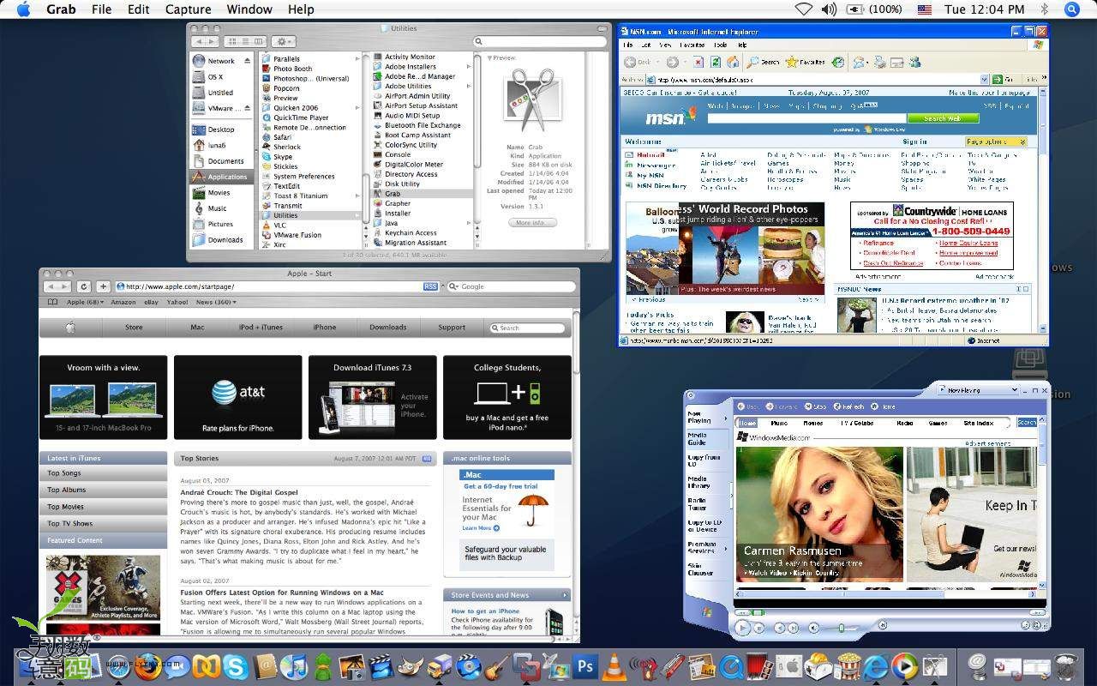The height and width of the screenshot is (686, 1097).
Task: Click Favorites star in Internet Explorer toolbar
Action: tap(792, 63)
